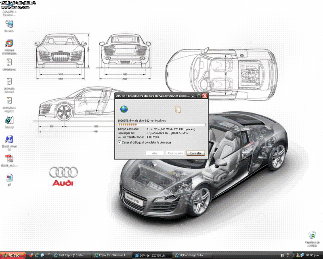Open the Papelera de reciclaje icon
This screenshot has height=259, width=323.
tap(311, 236)
